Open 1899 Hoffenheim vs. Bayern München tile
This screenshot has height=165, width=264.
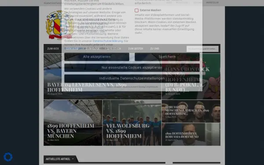point(73,123)
